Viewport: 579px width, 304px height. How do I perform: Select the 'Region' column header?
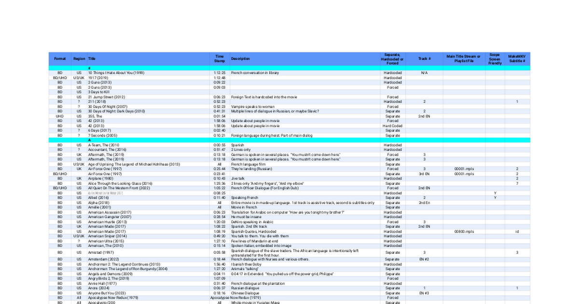tap(79, 59)
